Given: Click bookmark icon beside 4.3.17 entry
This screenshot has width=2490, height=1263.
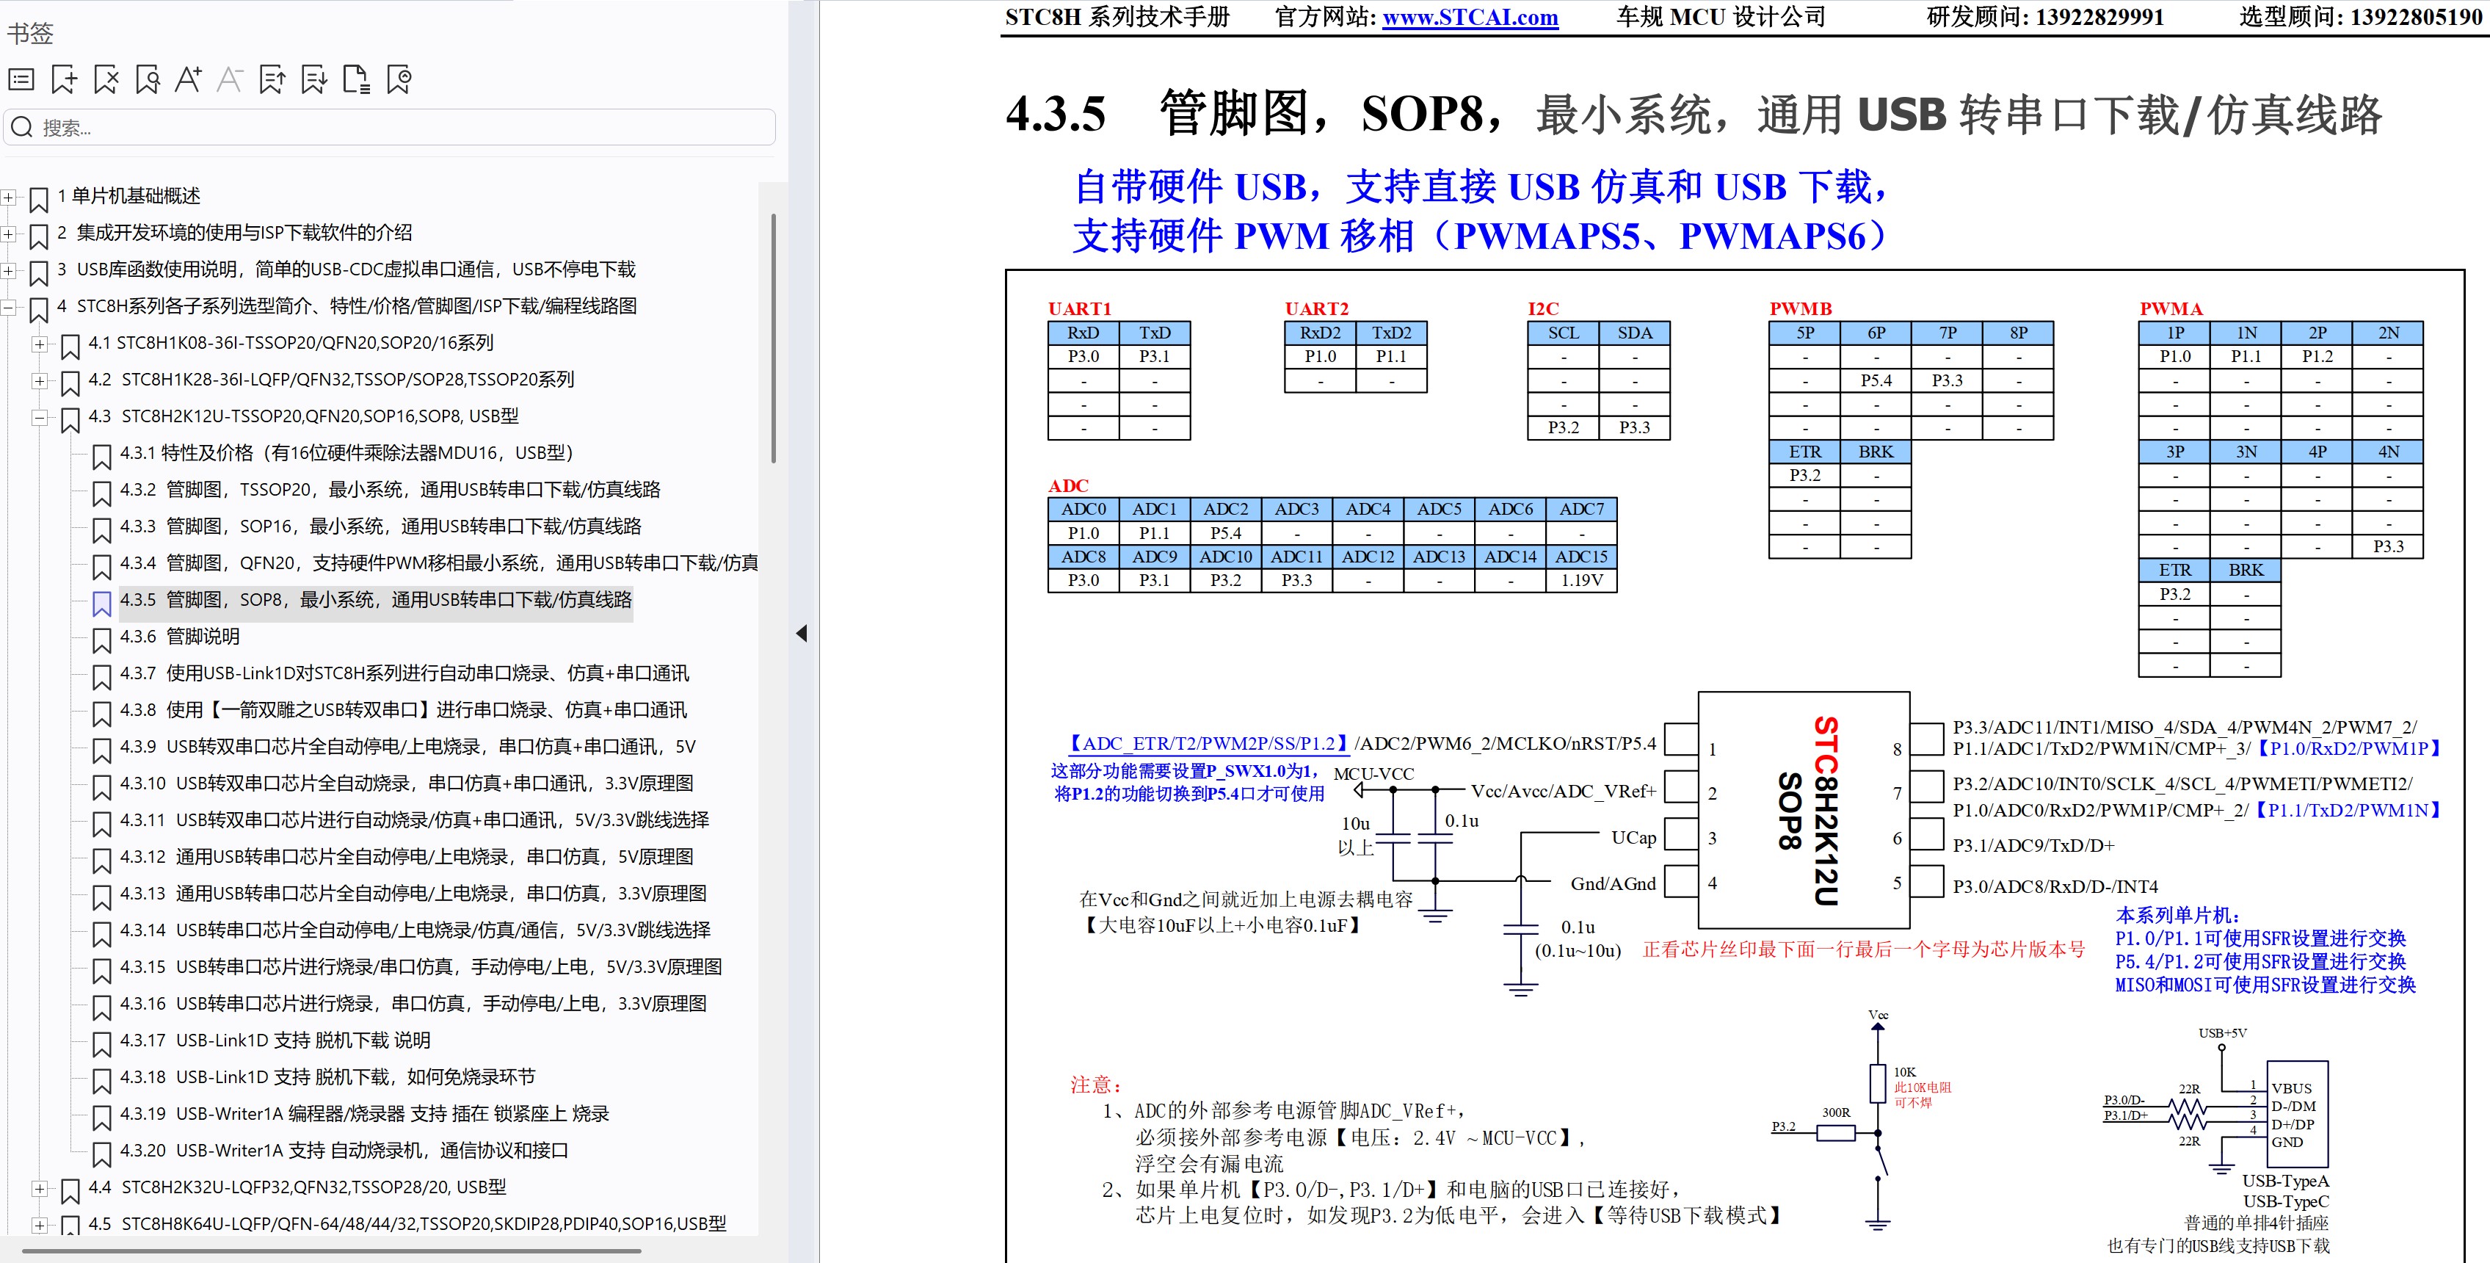Looking at the screenshot, I should coord(101,1044).
